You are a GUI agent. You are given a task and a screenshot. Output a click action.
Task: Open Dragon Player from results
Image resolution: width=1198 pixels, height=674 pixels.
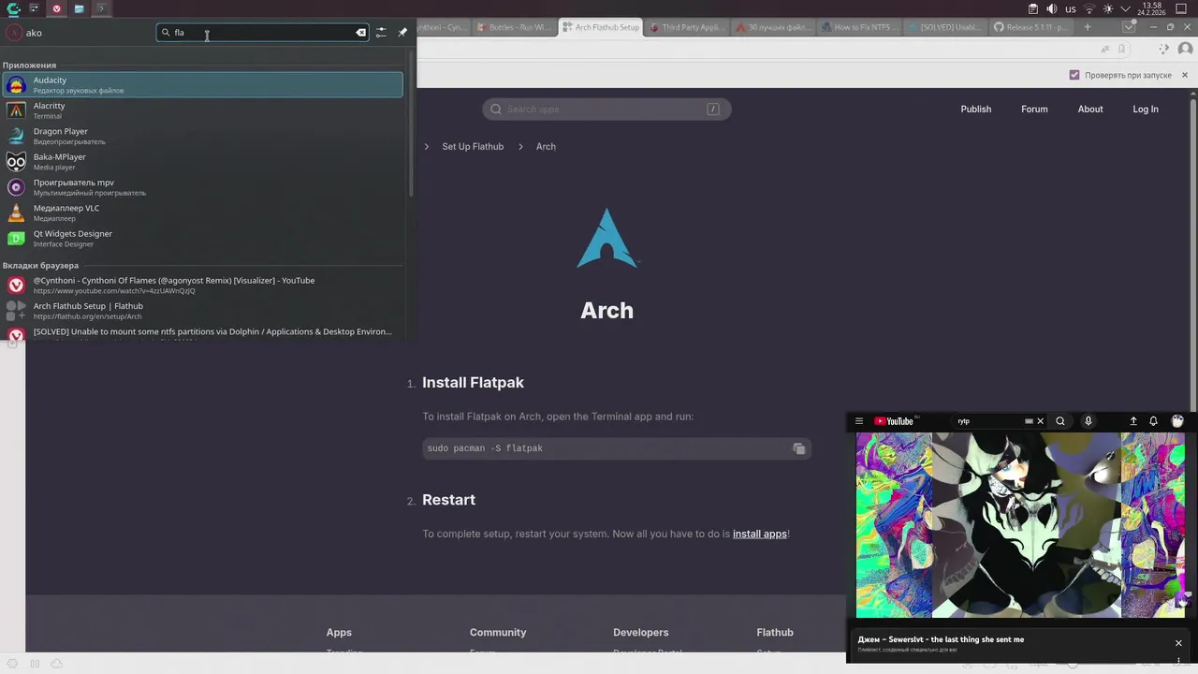tap(202, 136)
